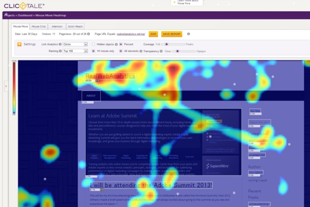
Task: Click the SapientNitro sponsor logo
Action: tap(218, 166)
